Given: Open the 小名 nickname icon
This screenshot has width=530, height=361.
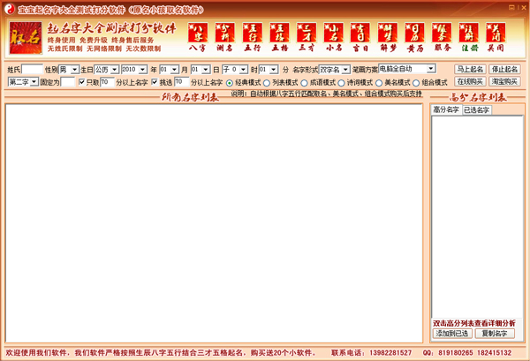Looking at the screenshot, I should pyautogui.click(x=336, y=36).
